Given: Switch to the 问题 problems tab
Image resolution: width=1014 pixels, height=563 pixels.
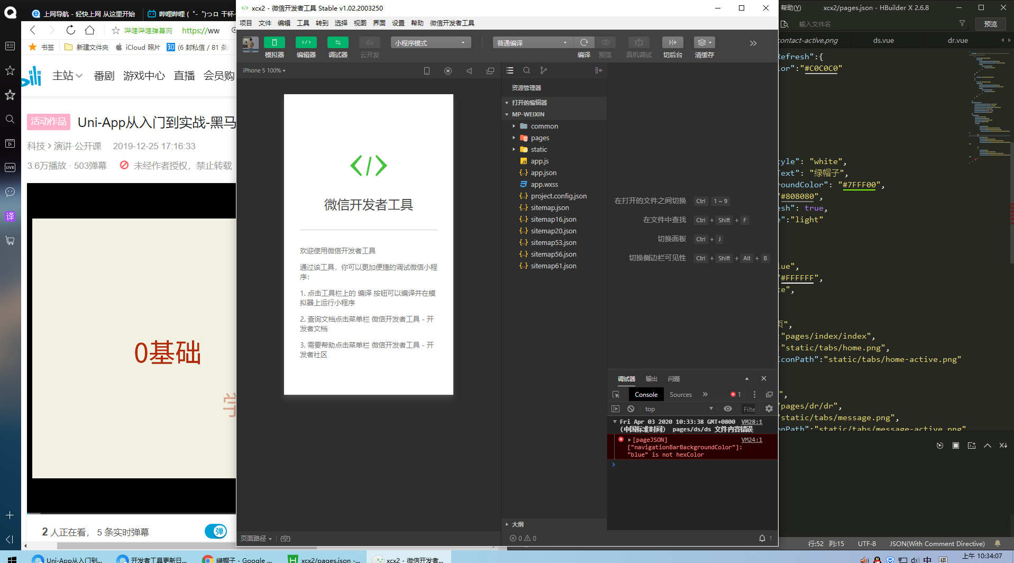Looking at the screenshot, I should tap(674, 379).
